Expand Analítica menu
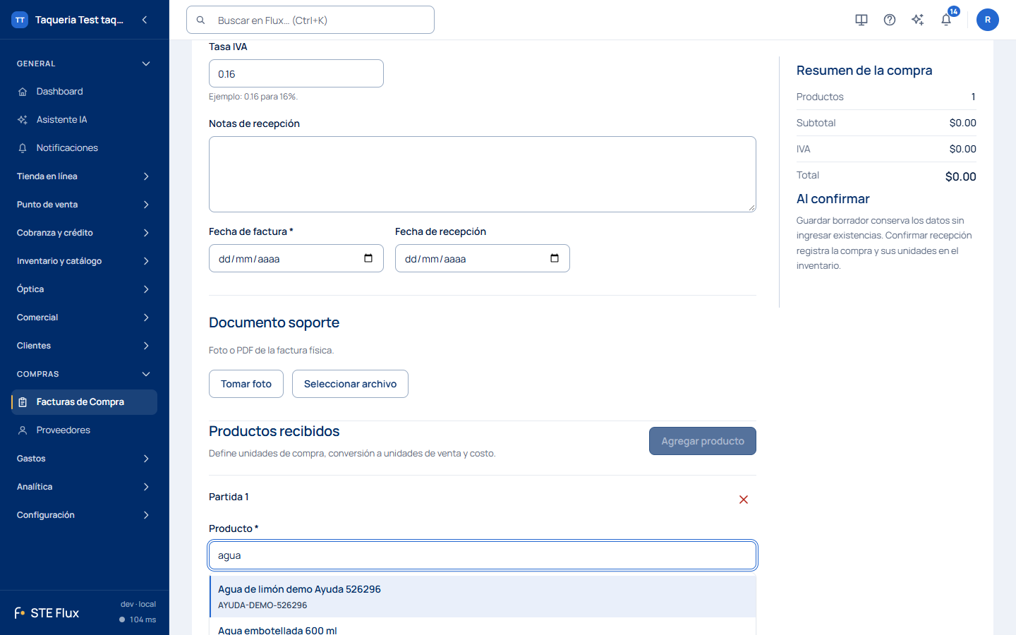Image resolution: width=1016 pixels, height=635 pixels. pos(84,487)
